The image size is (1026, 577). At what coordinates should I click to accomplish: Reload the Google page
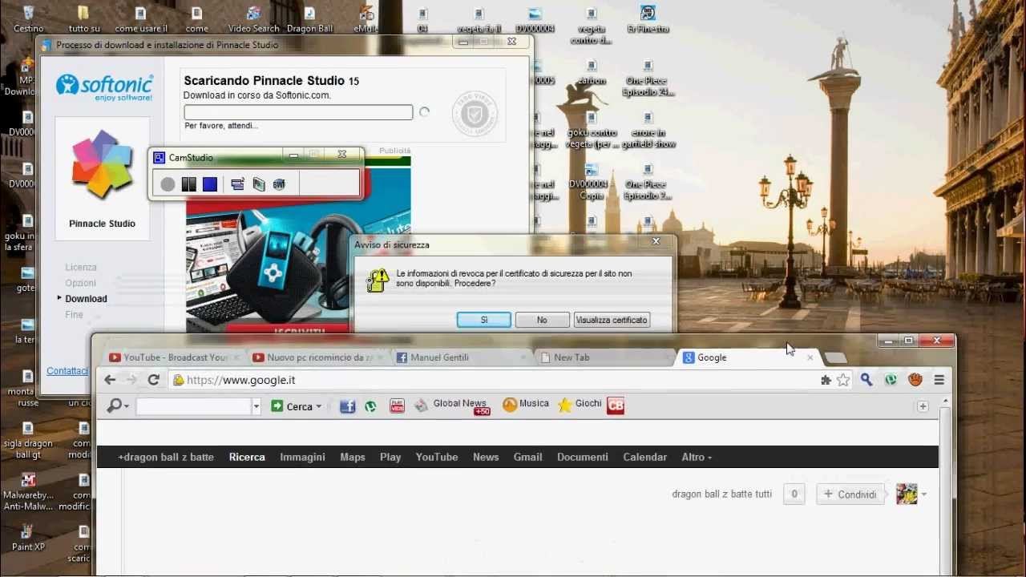coord(153,380)
